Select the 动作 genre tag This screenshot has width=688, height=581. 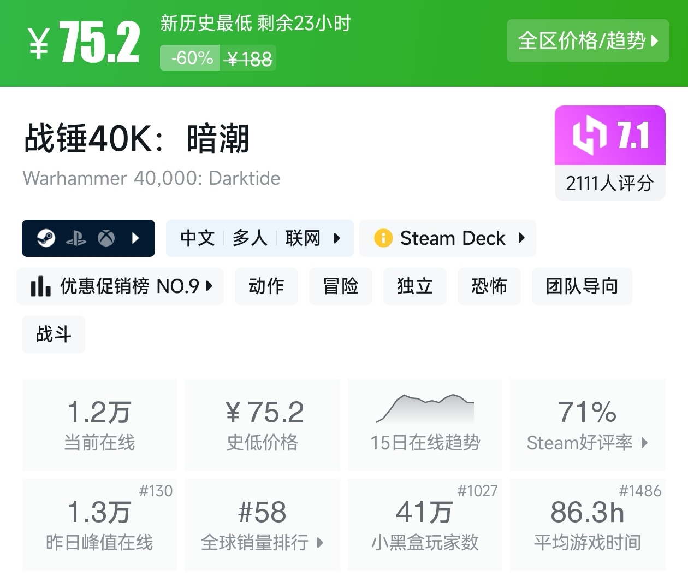pos(266,286)
